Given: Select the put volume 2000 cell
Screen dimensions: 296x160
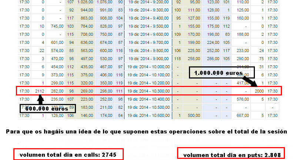Looking at the screenshot, I should click(x=259, y=91).
